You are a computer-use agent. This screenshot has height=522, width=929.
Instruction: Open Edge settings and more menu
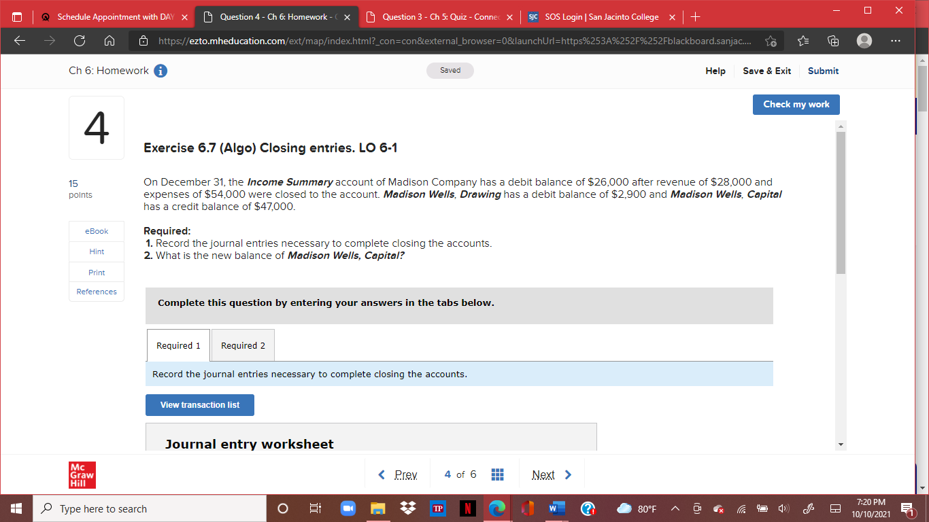tap(895, 41)
